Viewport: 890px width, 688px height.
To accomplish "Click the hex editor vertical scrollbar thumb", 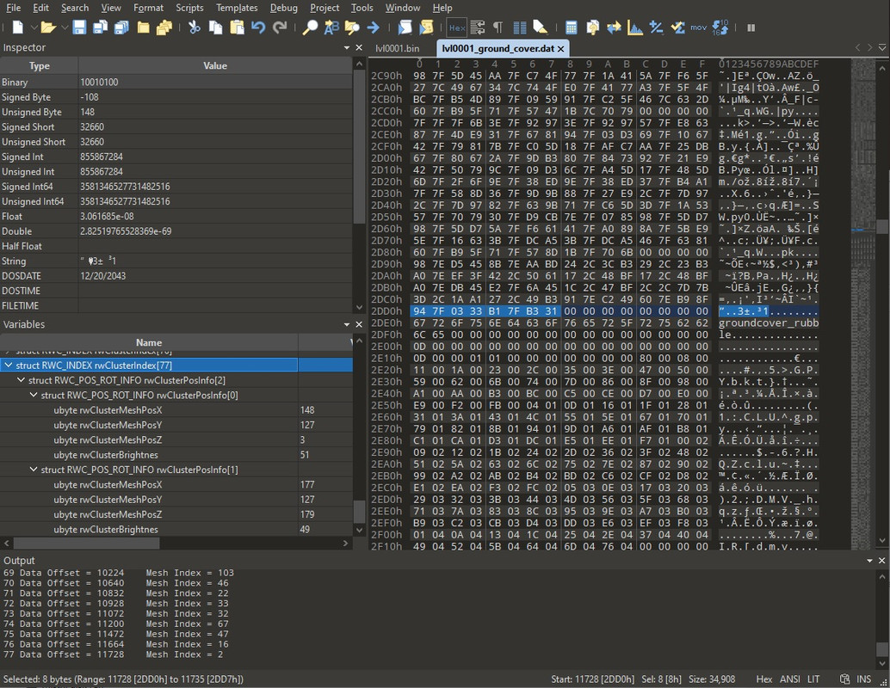I will click(882, 226).
